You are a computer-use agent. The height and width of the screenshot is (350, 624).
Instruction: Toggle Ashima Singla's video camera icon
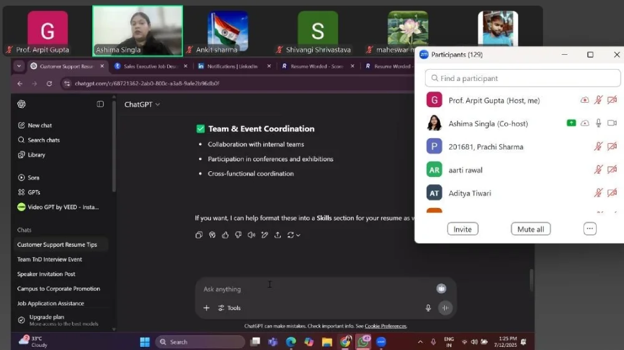(x=612, y=123)
